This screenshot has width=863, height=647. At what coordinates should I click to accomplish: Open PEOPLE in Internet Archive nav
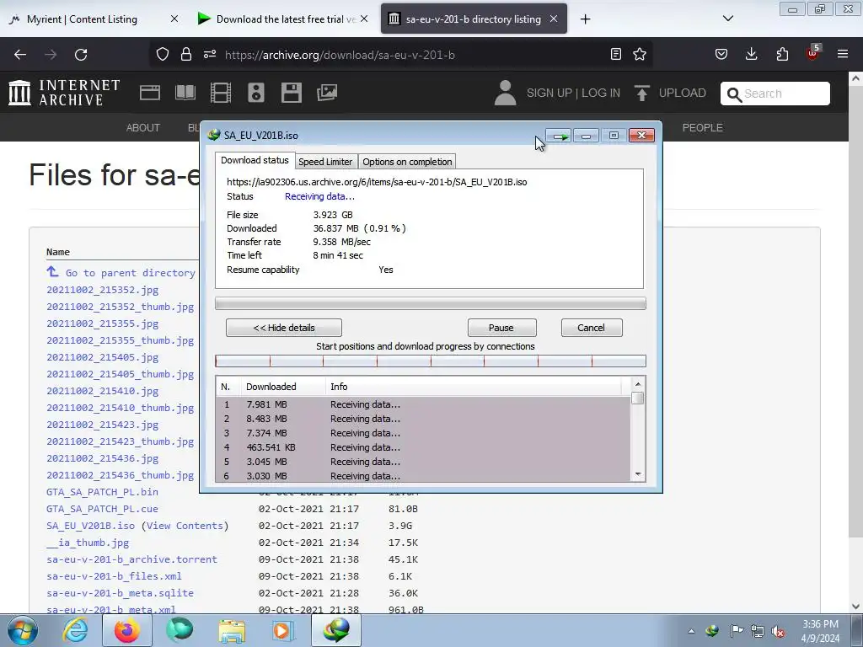[702, 128]
